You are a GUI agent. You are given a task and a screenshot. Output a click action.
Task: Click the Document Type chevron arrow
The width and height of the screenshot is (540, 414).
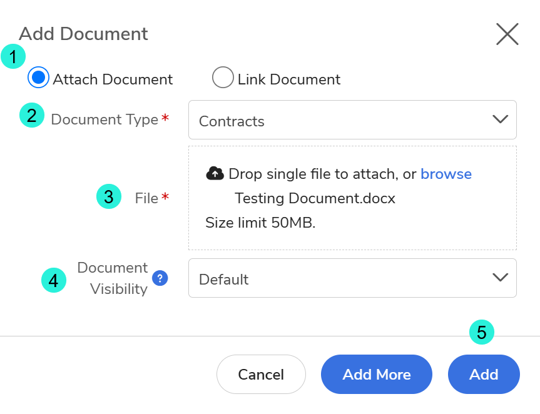pos(501,119)
